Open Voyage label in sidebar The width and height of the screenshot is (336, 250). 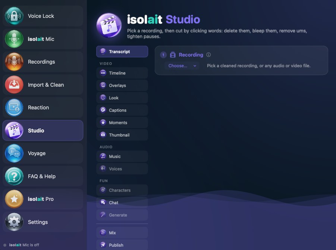click(37, 153)
